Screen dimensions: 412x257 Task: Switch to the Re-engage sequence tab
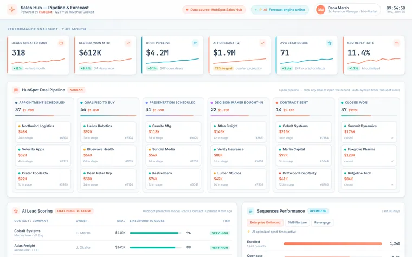[x=322, y=223]
